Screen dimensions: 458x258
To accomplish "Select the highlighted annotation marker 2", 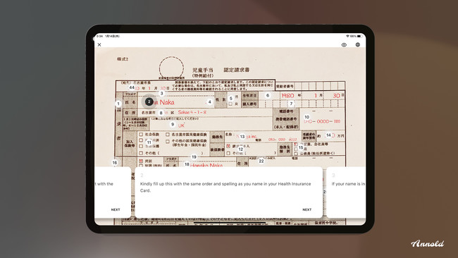I will [149, 102].
